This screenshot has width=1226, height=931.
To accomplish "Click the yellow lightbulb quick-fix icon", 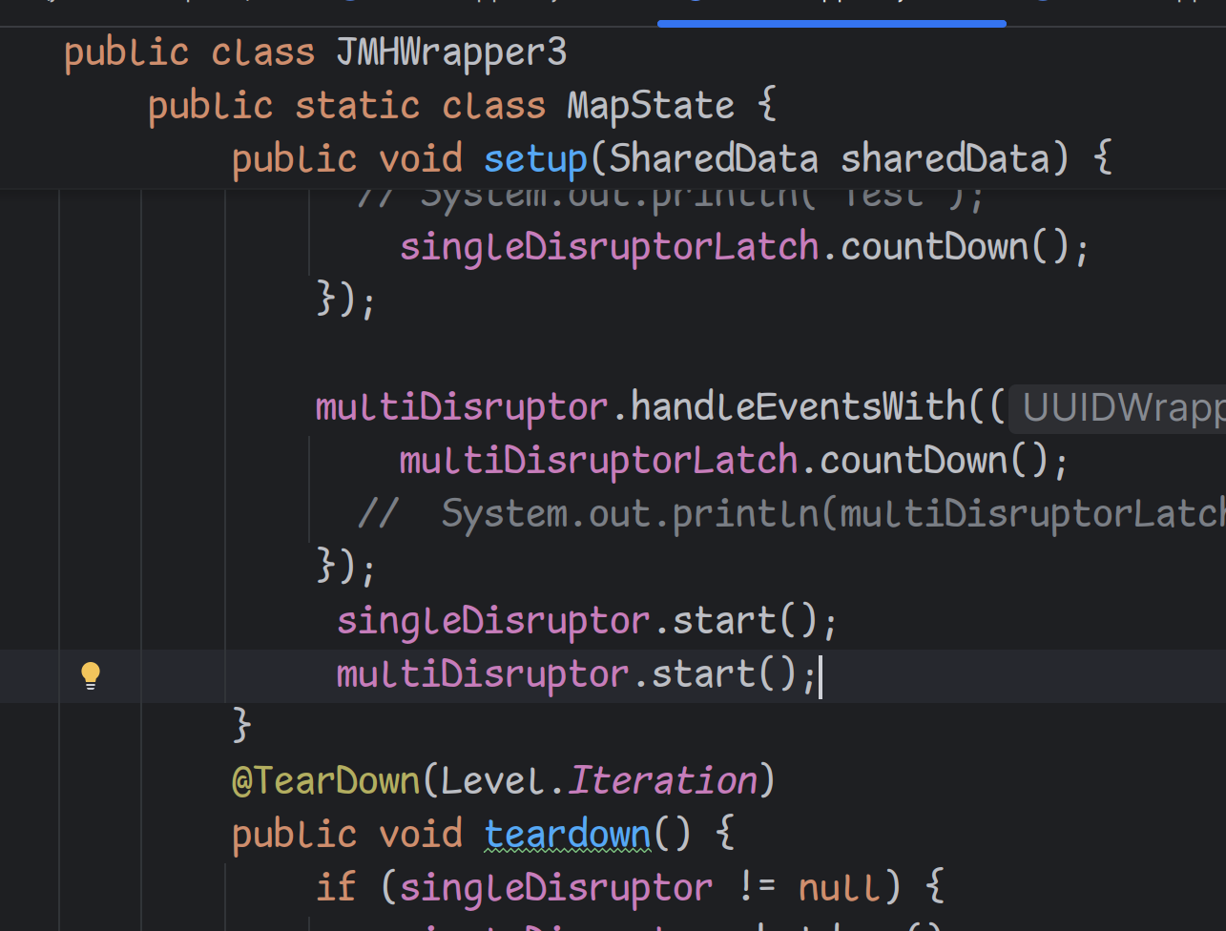I will pos(90,675).
